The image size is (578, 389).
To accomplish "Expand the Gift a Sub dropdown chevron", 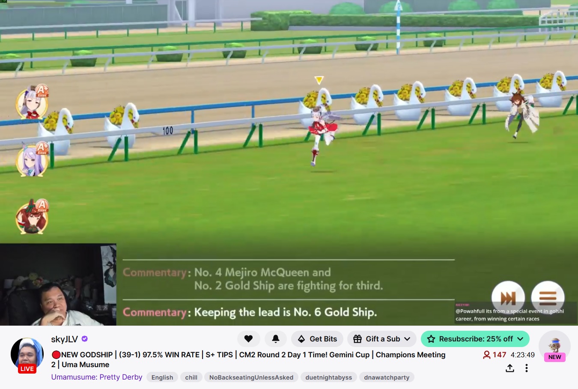I will [407, 339].
